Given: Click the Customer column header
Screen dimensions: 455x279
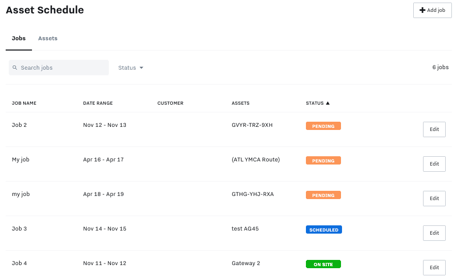Looking at the screenshot, I should click(x=170, y=103).
